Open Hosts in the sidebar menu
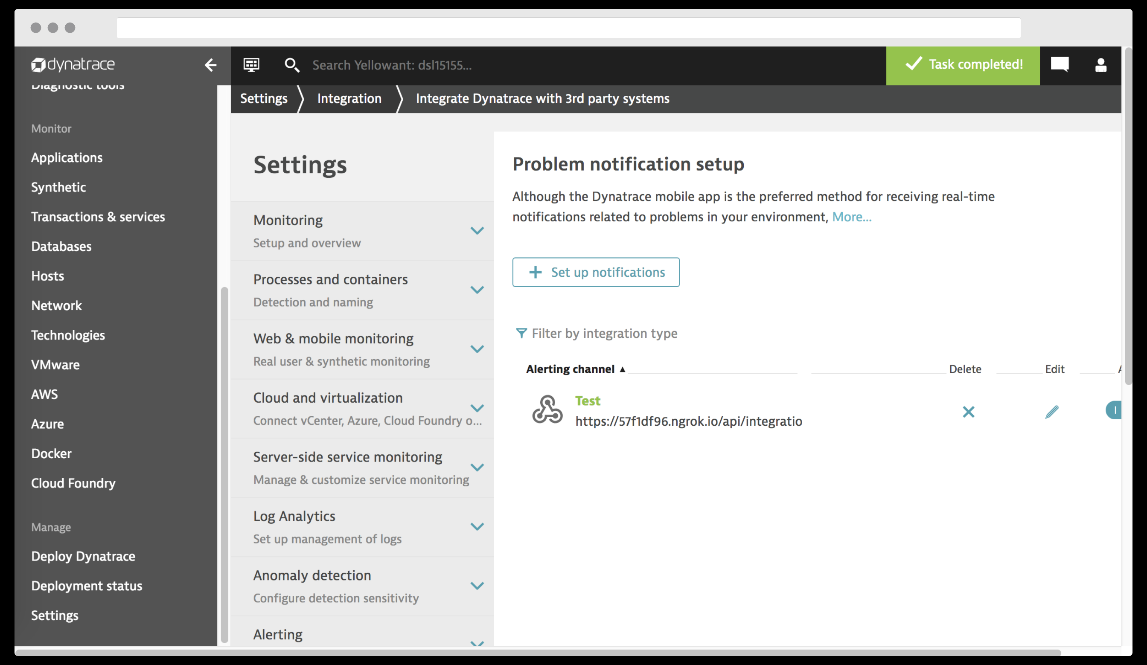Viewport: 1147px width, 665px height. coord(47,276)
